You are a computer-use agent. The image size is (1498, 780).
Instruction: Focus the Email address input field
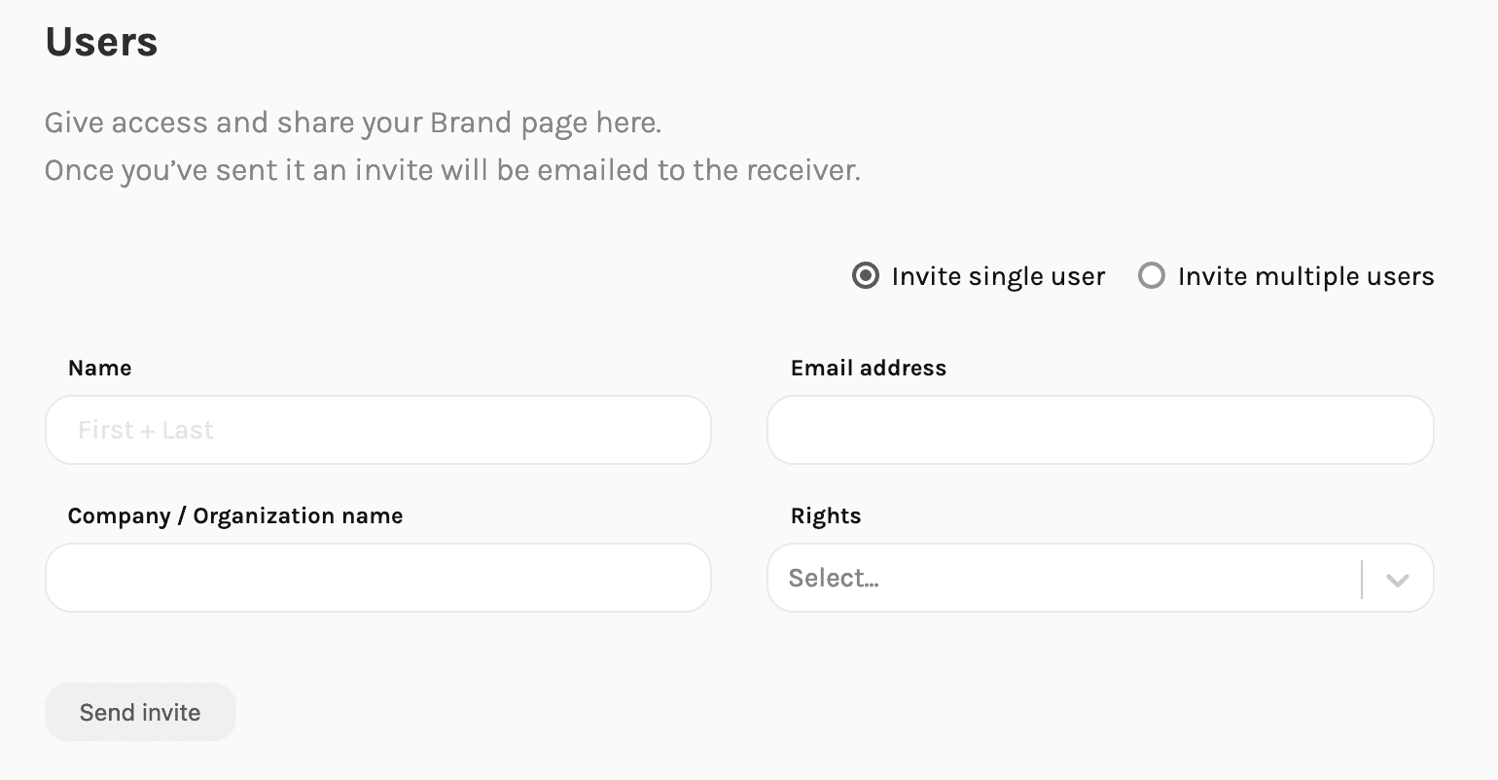(x=1100, y=430)
